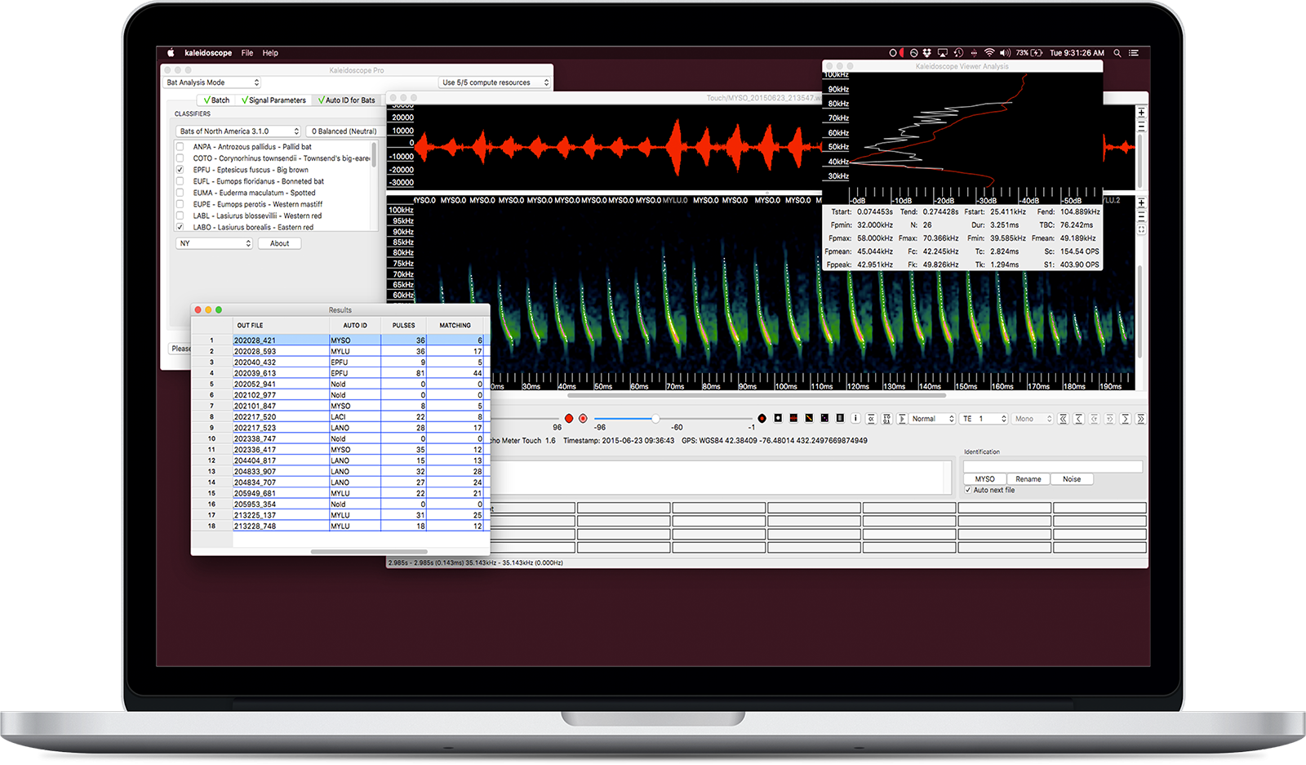Open the Use 5/5 compute resources dropdown

[x=495, y=82]
